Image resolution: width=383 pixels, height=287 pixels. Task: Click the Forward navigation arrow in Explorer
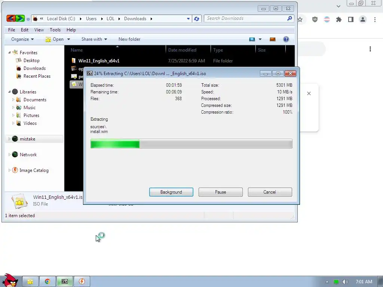(x=20, y=18)
